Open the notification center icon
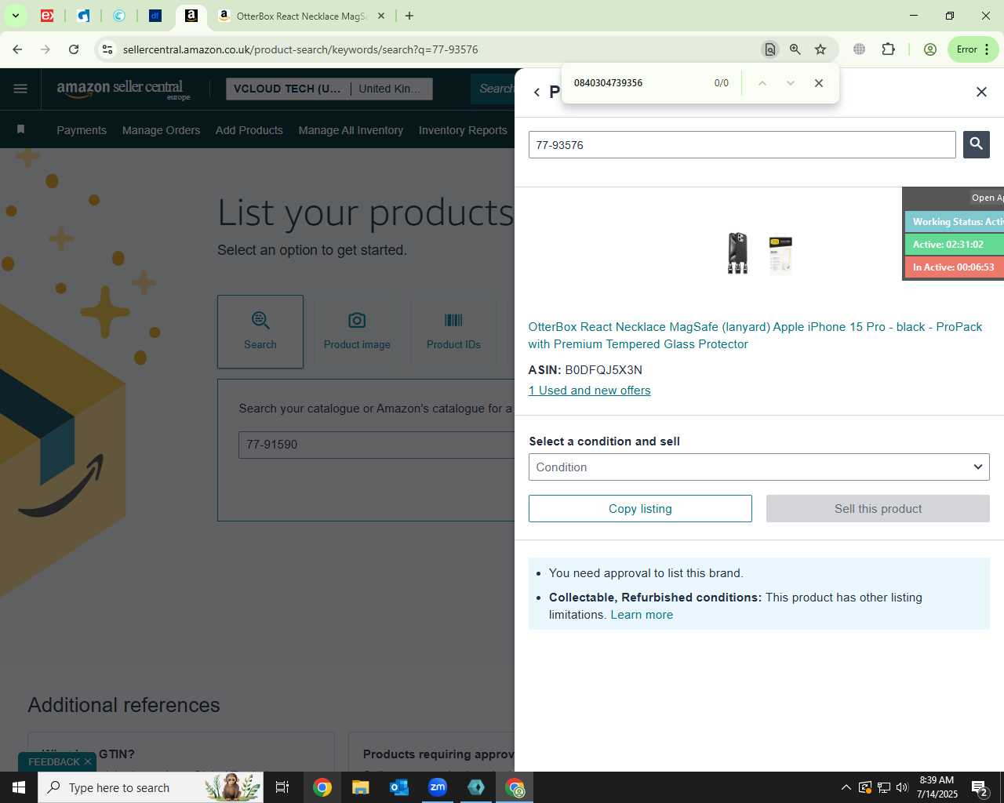This screenshot has width=1004, height=803. pyautogui.click(x=980, y=787)
